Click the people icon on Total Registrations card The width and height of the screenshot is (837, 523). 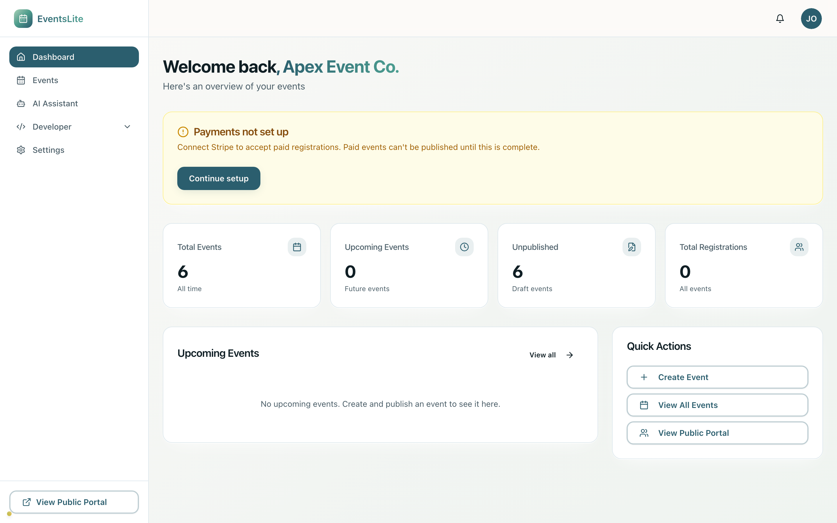tap(799, 247)
